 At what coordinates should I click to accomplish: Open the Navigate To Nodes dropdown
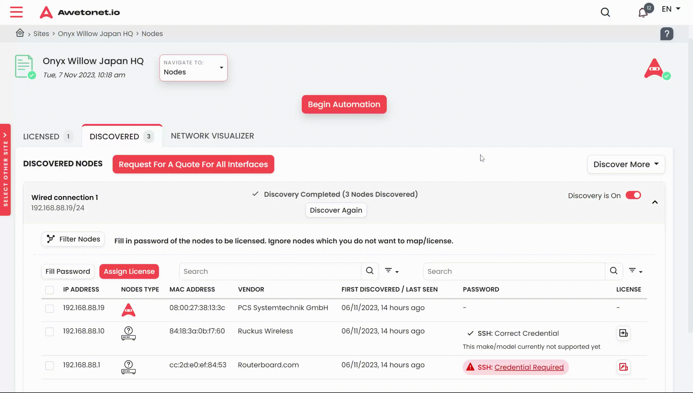click(193, 68)
